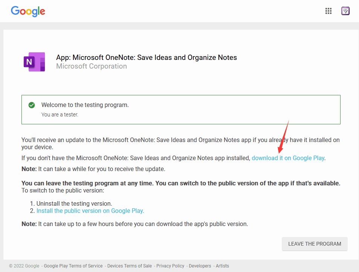Visit the Artists footer link

click(222, 266)
